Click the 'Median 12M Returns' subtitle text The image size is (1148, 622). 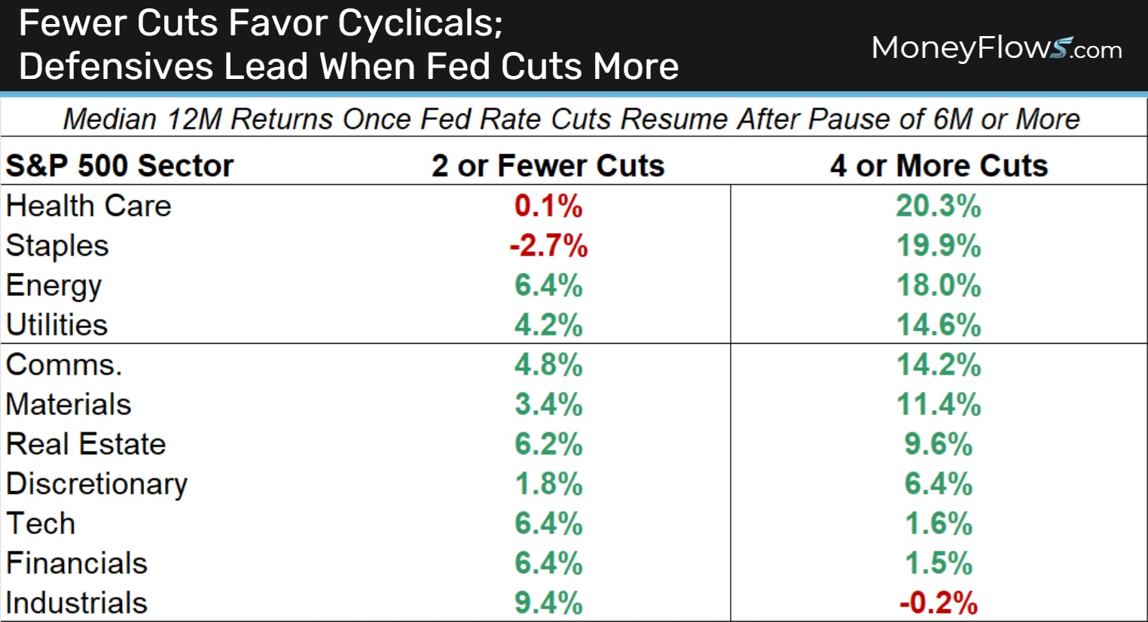pos(571,119)
